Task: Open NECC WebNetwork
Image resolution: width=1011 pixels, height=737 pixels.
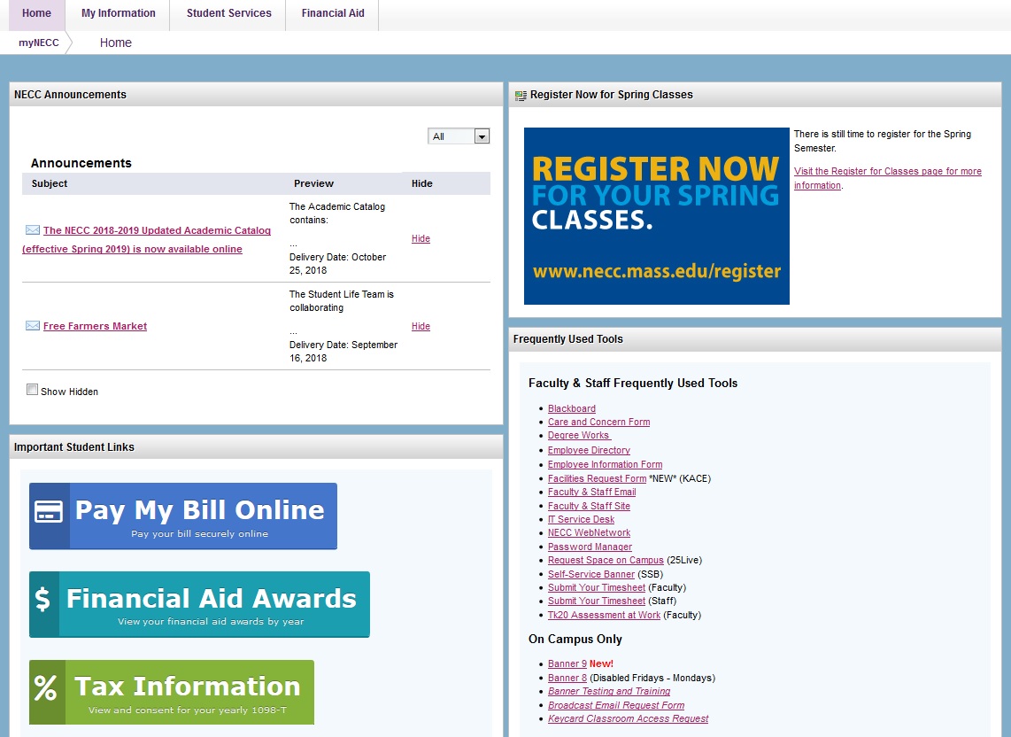Action: [589, 533]
